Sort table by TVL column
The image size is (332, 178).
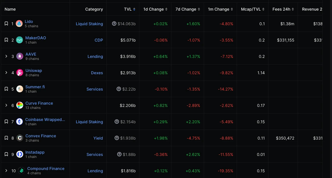[130, 9]
